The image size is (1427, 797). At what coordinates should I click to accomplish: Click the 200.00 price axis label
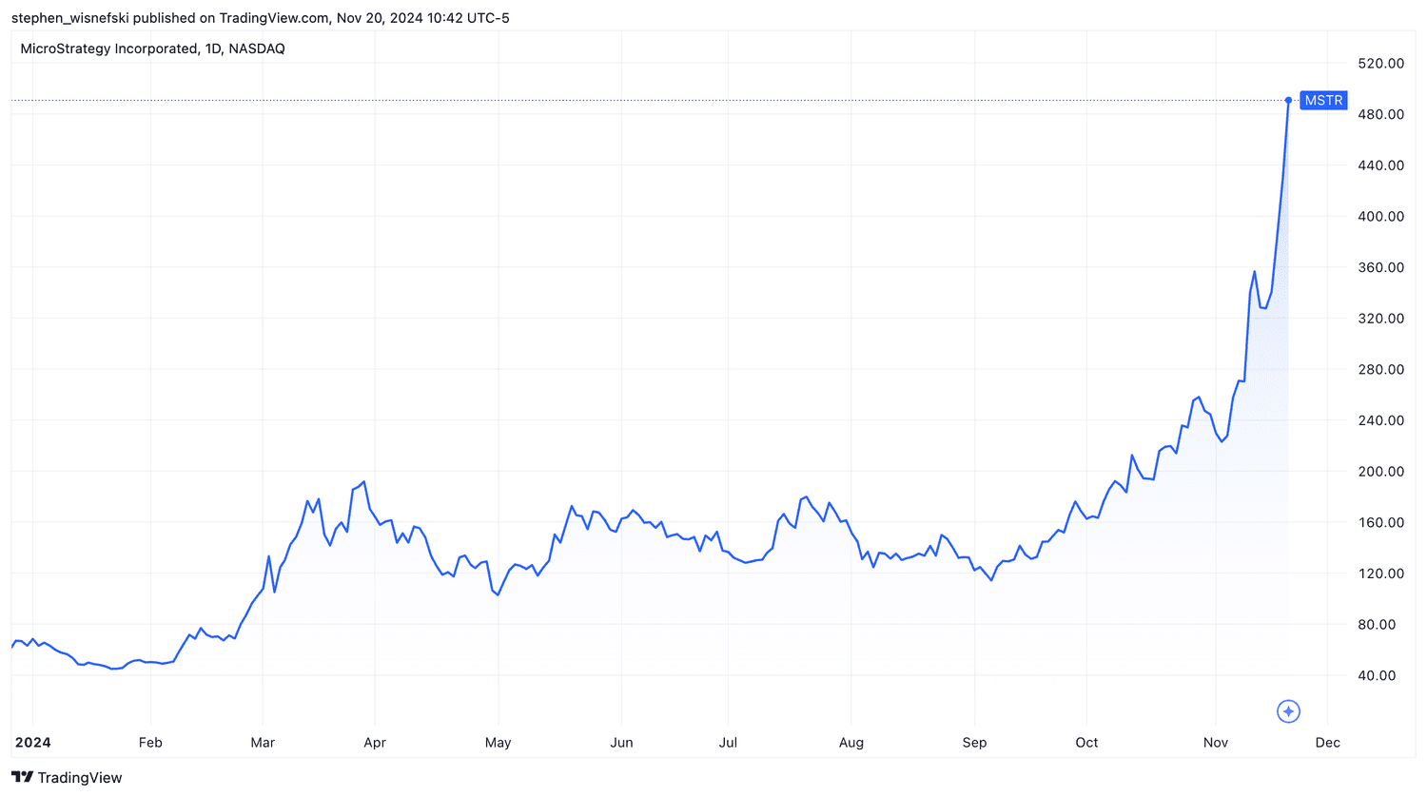pyautogui.click(x=1380, y=472)
